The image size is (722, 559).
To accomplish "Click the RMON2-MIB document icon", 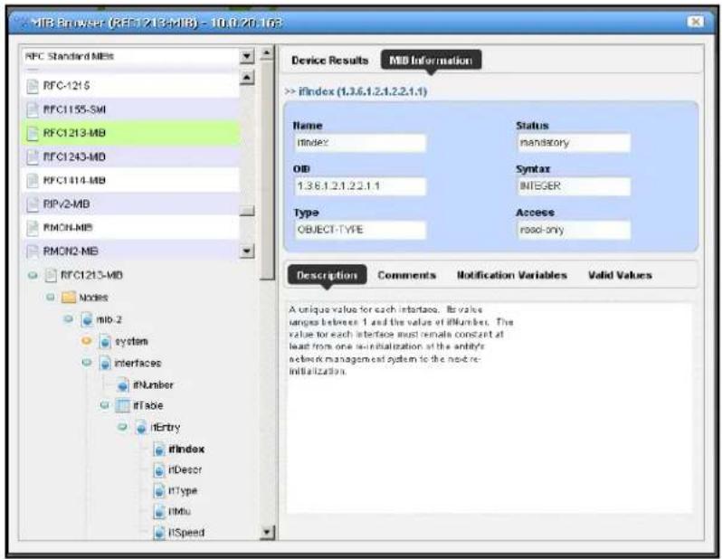I will point(33,251).
